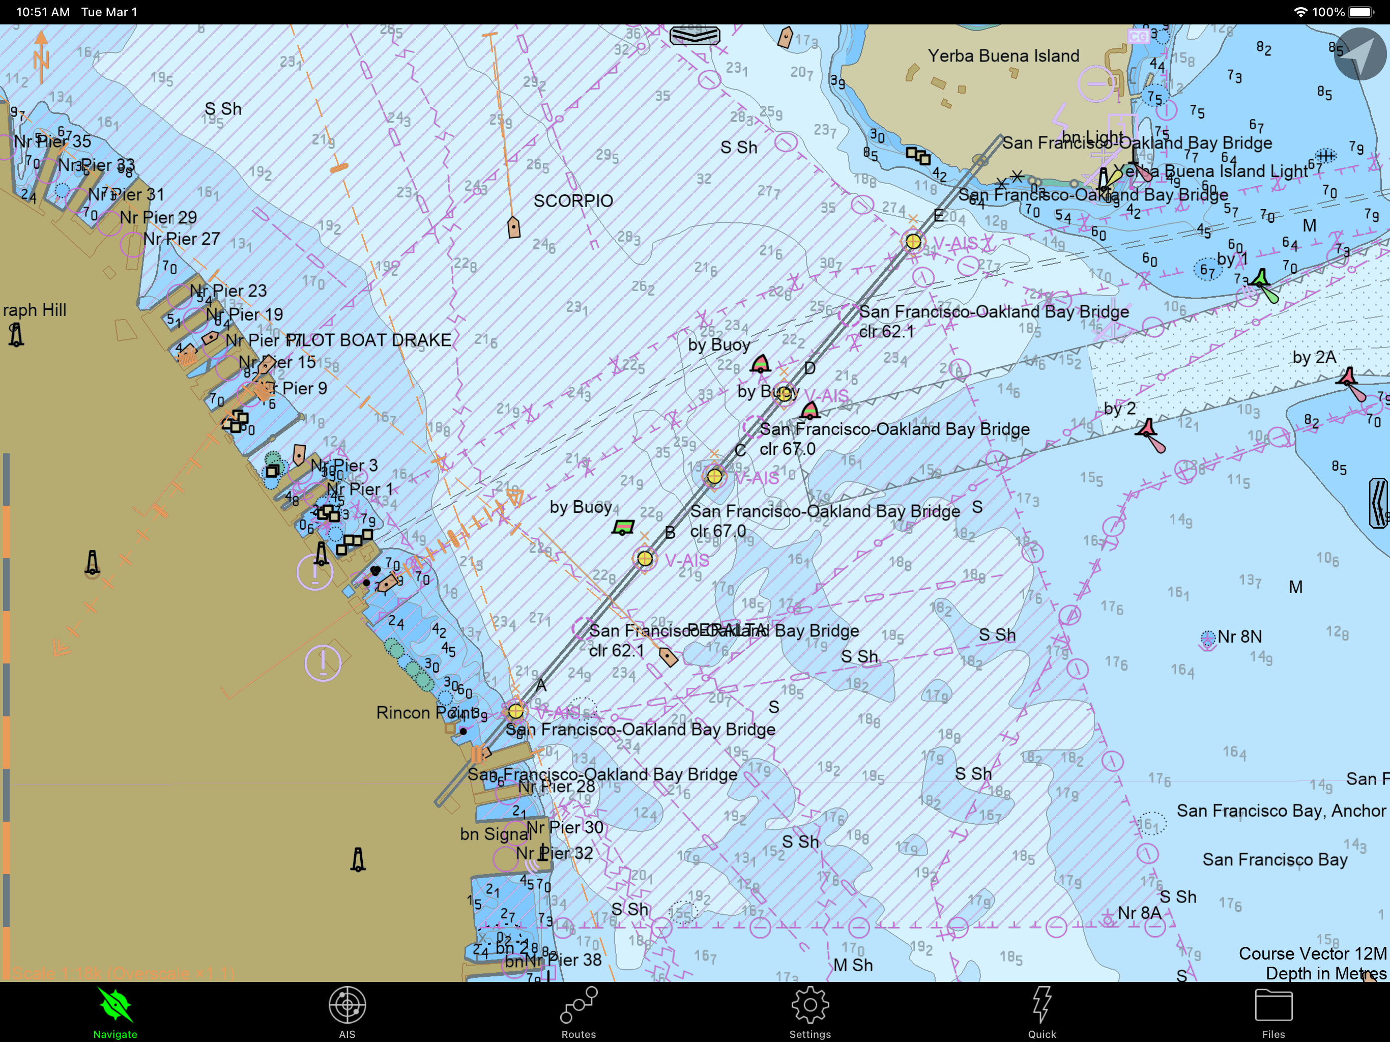
Task: Tap 'Course Vector 12M' label
Action: pos(1312,953)
